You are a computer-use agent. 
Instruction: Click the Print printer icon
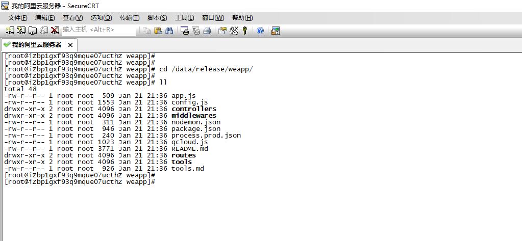pyautogui.click(x=207, y=31)
